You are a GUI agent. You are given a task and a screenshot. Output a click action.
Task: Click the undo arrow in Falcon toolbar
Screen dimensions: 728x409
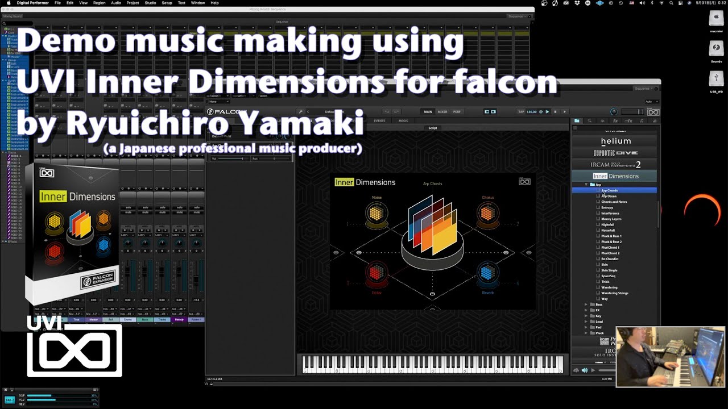387,112
